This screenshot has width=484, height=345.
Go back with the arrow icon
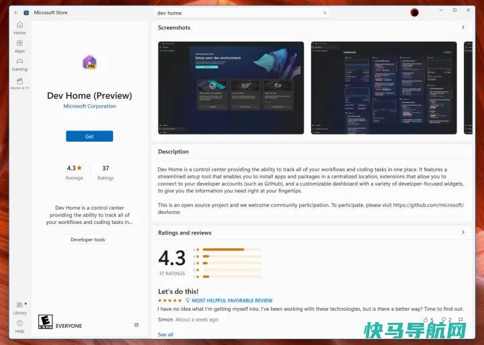coord(16,13)
